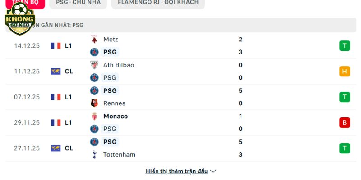Click the orange H badge for Bilbao match
Viewport: 361px width, 180px height.
coord(345,71)
